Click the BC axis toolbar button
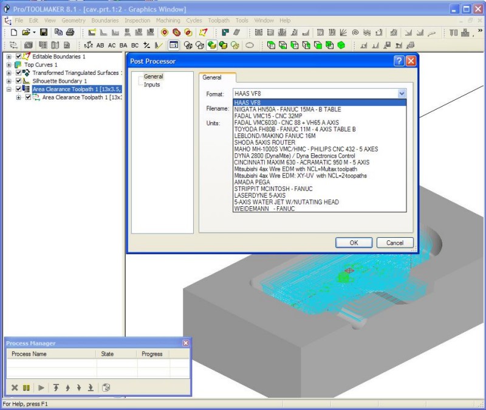The image size is (486, 410). coord(135,45)
